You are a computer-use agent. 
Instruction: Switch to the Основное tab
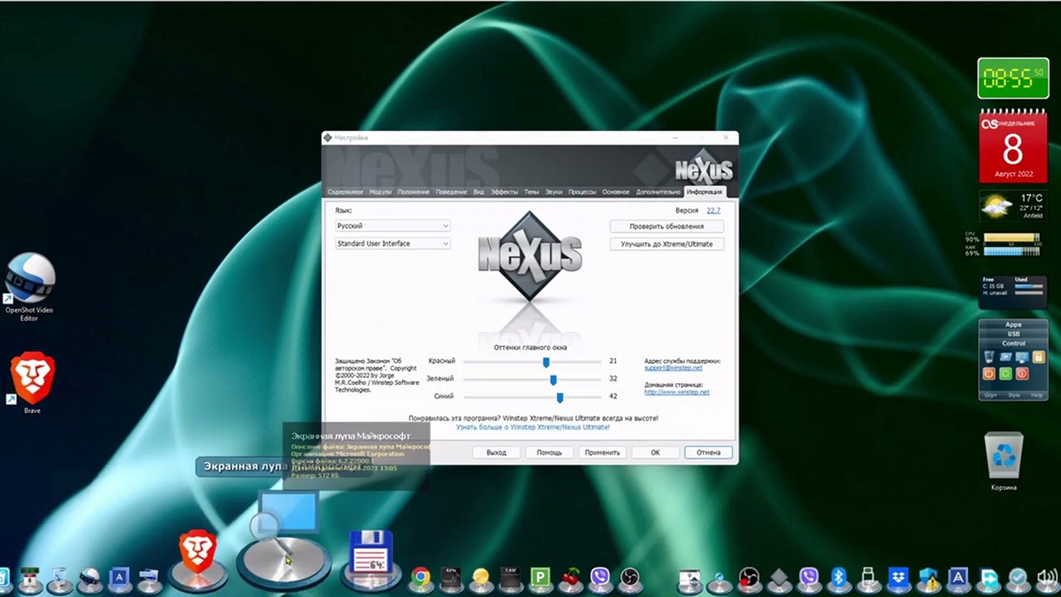coord(616,192)
